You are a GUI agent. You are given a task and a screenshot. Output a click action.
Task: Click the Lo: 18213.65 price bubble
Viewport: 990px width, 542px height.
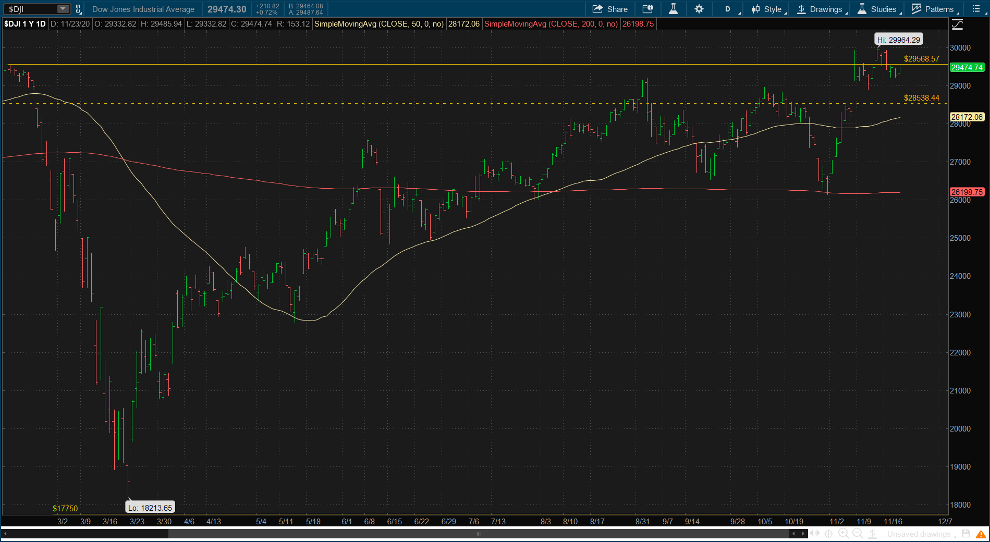150,508
